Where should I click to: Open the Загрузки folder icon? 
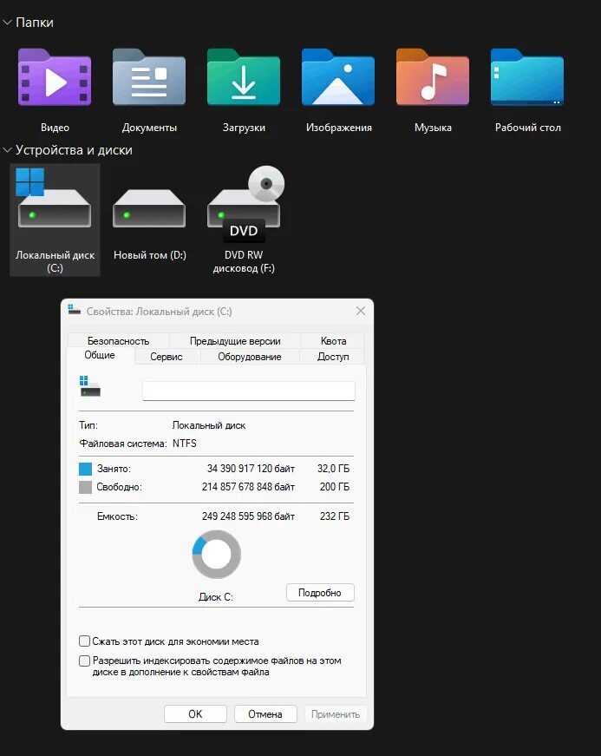244,77
